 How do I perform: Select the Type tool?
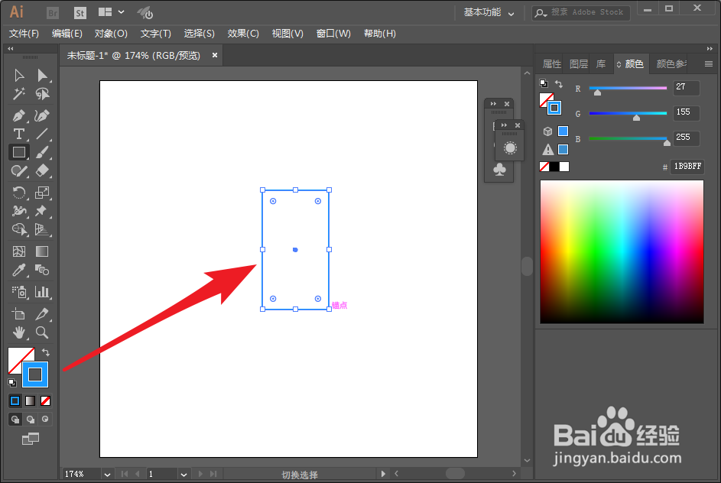tap(19, 134)
